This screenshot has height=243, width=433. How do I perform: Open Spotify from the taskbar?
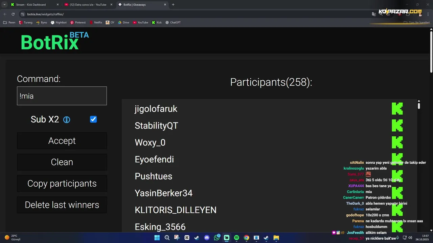pyautogui.click(x=236, y=238)
